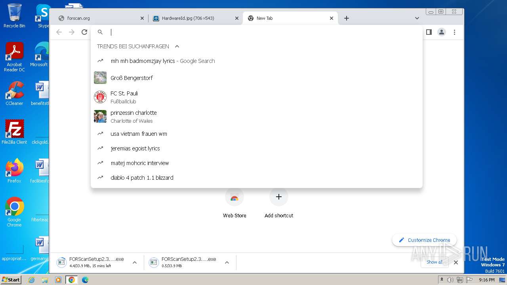Click the volume speaker tray icon
Viewport: 507px width, 285px height.
click(450, 280)
